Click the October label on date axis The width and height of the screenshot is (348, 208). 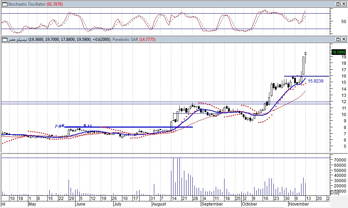coord(250,204)
